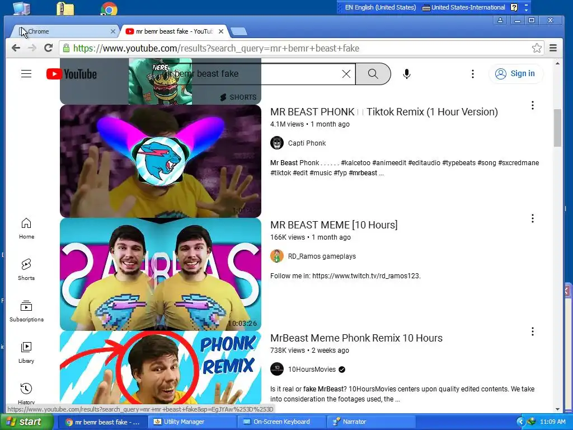Click Capti Phonk channel avatar

pos(276,143)
